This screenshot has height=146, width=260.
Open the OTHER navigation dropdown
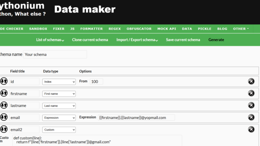241,29
